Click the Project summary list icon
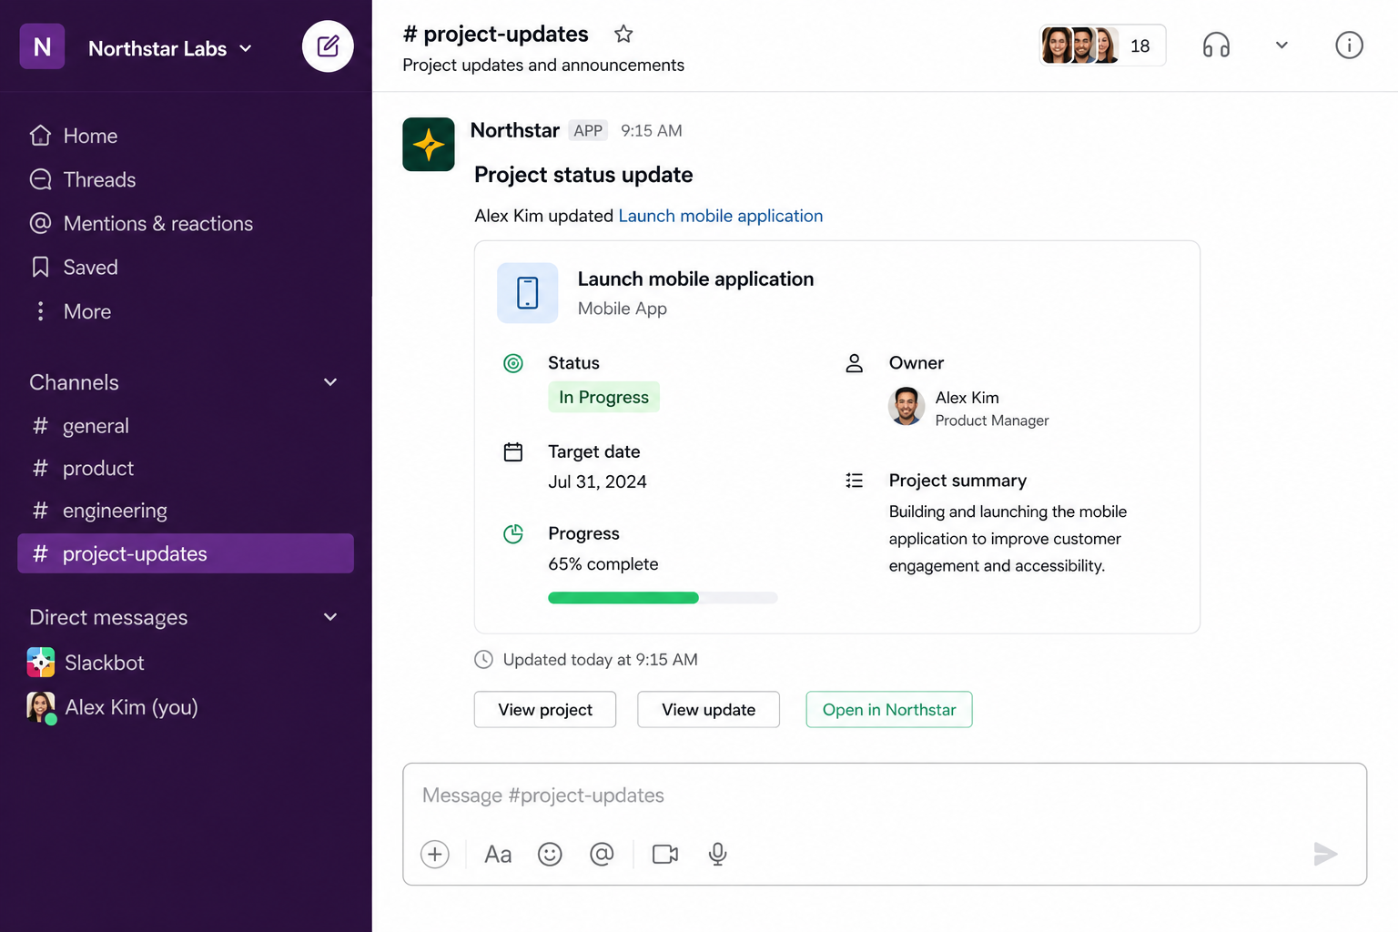Viewport: 1398px width, 932px height. 854,481
